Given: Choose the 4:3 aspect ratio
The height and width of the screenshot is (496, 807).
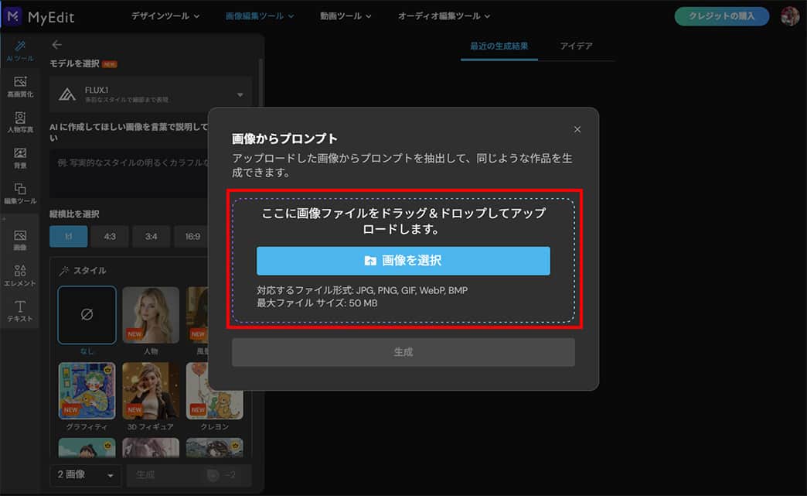Looking at the screenshot, I should (109, 237).
